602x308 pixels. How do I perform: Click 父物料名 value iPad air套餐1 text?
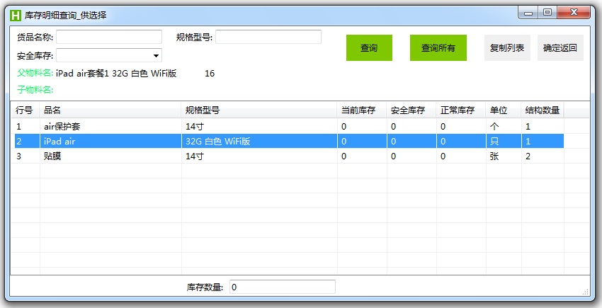pos(116,74)
